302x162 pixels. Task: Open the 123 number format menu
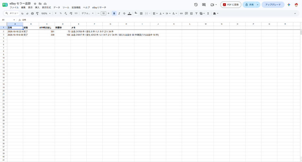pos(76,14)
